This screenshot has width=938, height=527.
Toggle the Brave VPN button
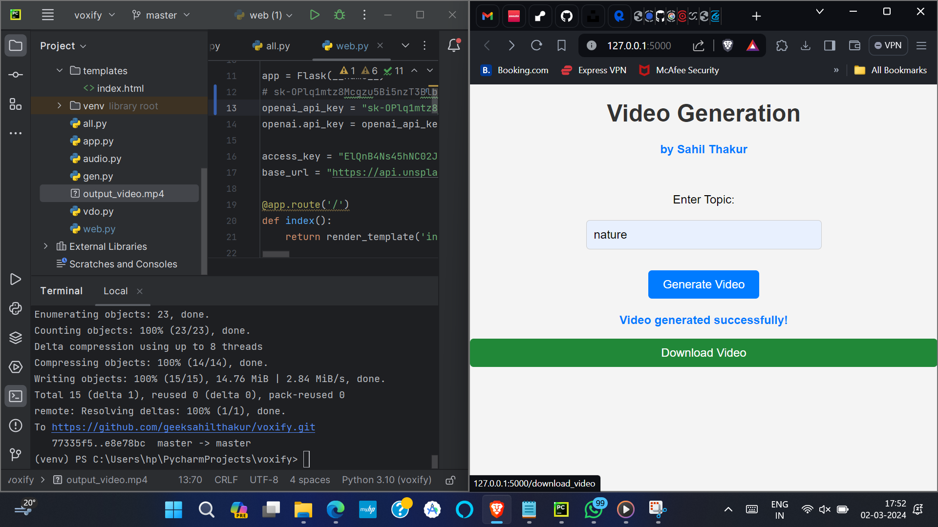[888, 45]
